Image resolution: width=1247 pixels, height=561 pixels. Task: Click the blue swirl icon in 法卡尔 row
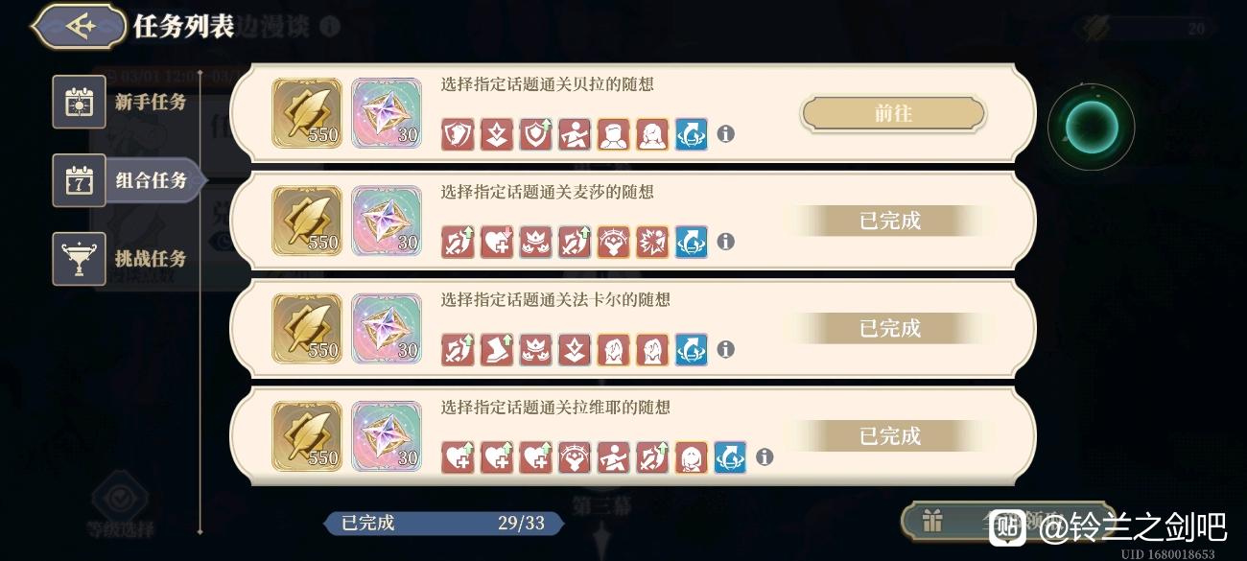692,349
